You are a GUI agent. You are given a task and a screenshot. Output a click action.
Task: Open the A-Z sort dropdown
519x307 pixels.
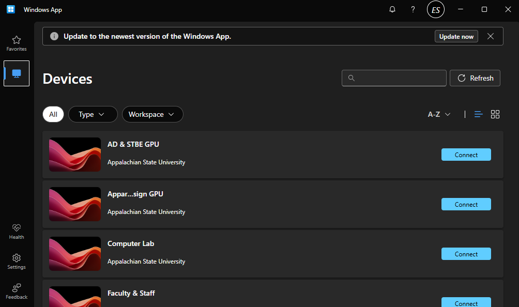(x=439, y=114)
